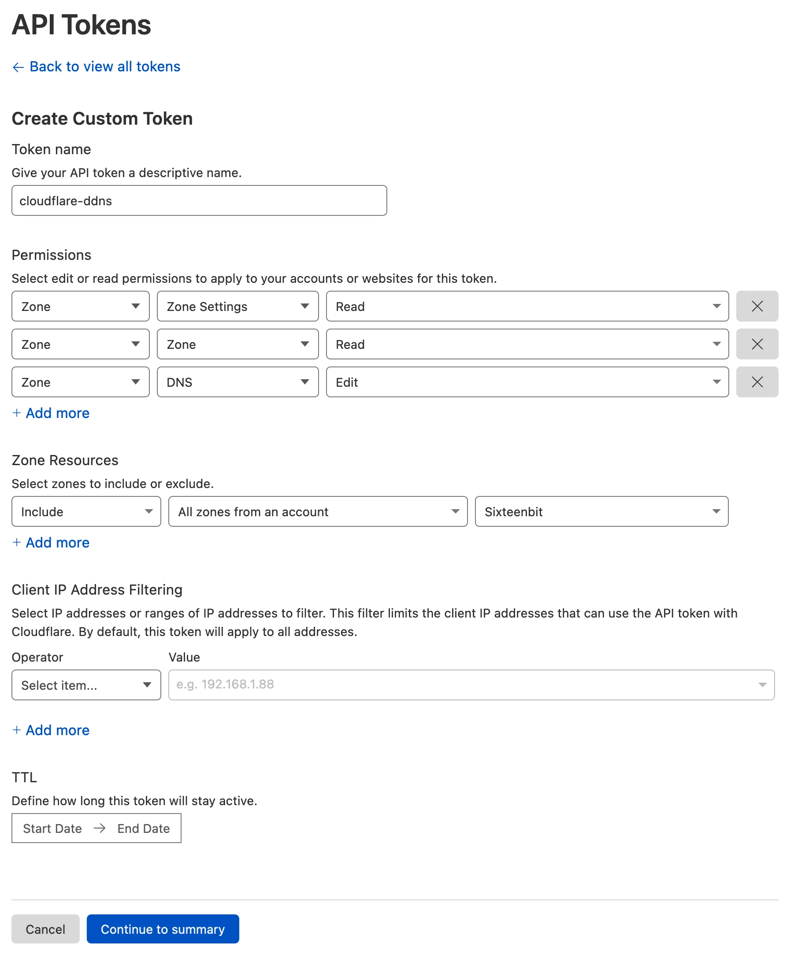Open the Zone dropdown in Zone Settings row
Image resolution: width=794 pixels, height=958 pixels.
pos(80,306)
